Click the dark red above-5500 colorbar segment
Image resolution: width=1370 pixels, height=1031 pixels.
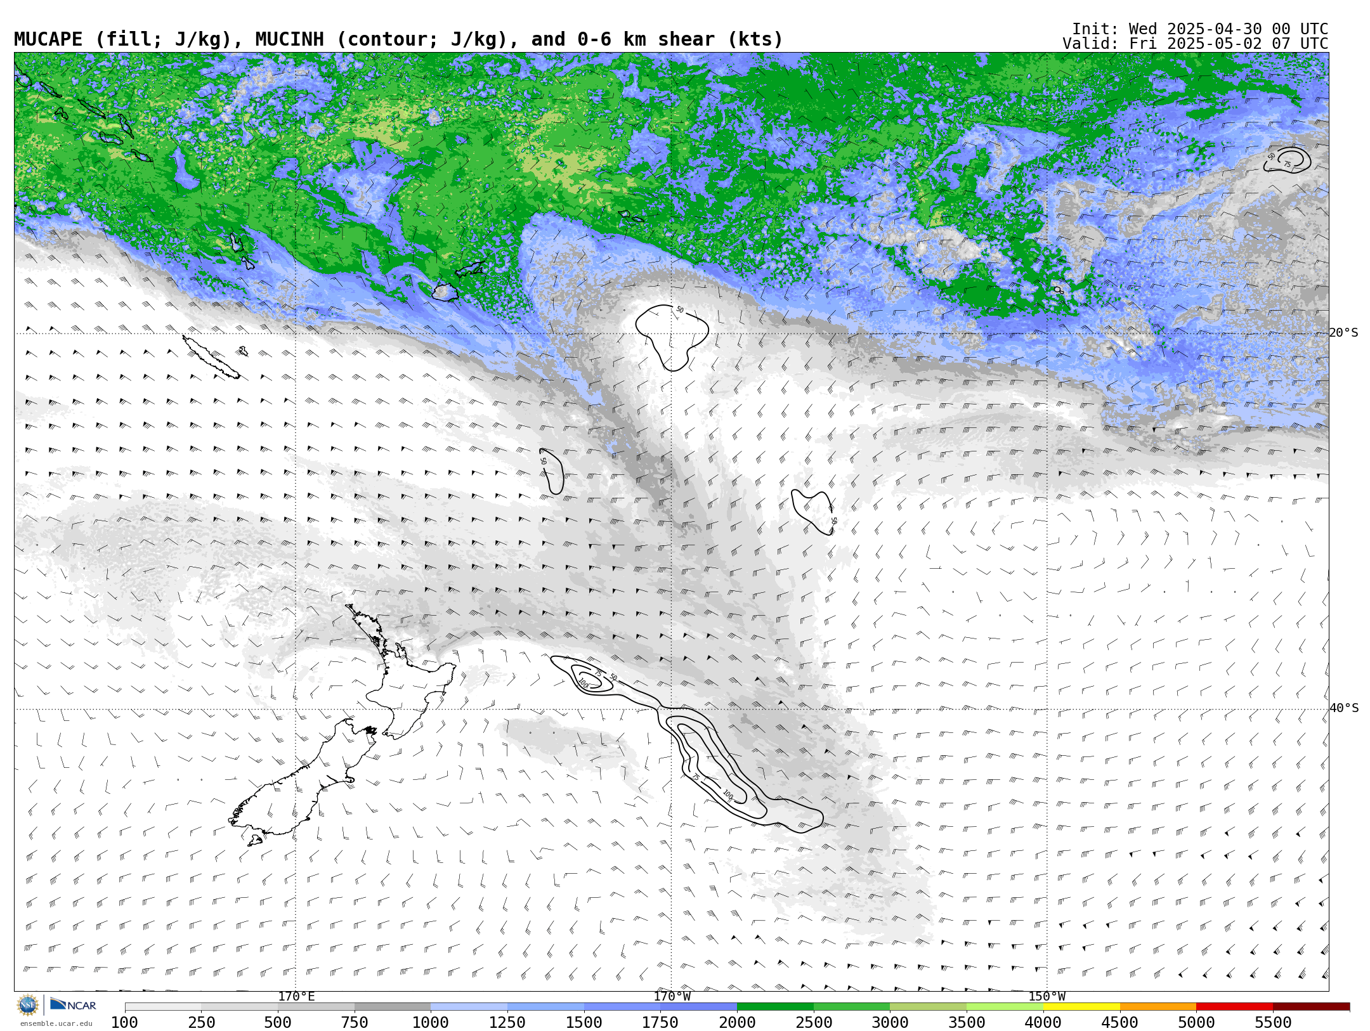point(1311,1007)
